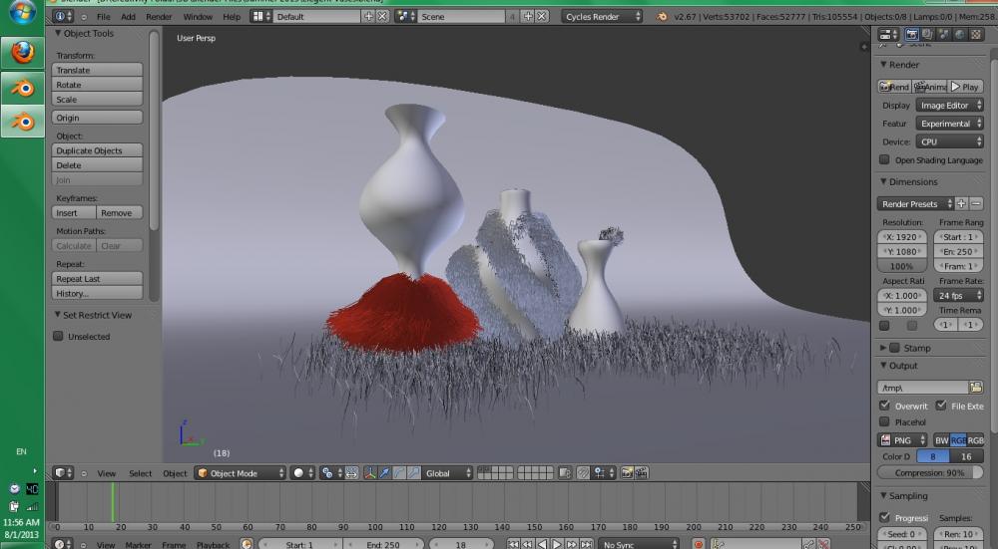The width and height of the screenshot is (998, 549).
Task: Select the rotate manipulator icon
Action: (399, 472)
